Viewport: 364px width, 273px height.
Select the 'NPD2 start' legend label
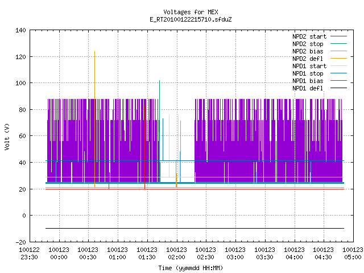tap(309, 36)
